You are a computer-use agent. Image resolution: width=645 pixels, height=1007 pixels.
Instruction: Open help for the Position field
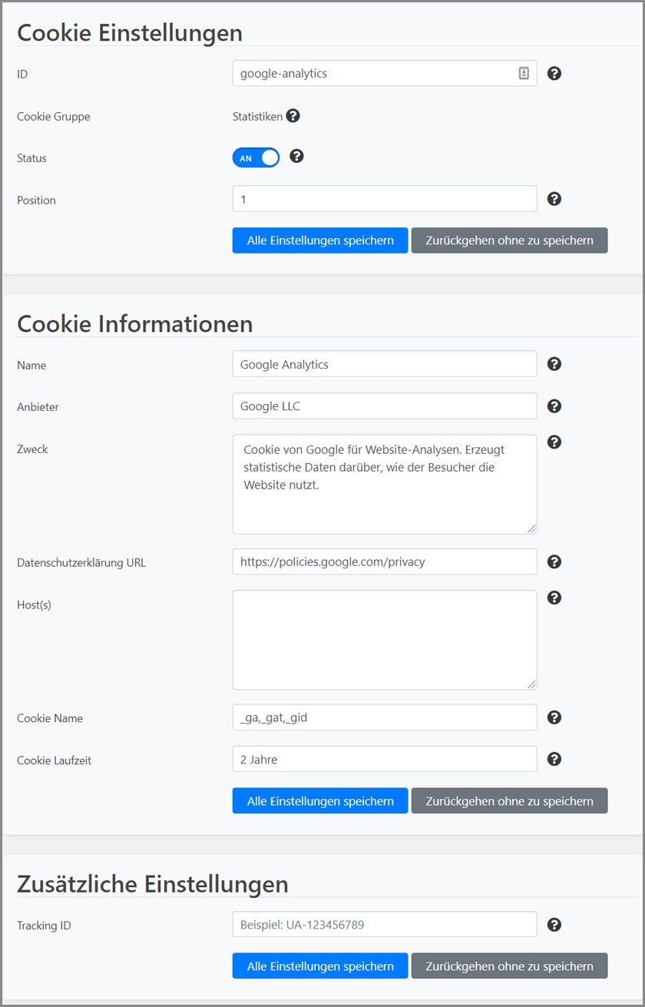[554, 199]
